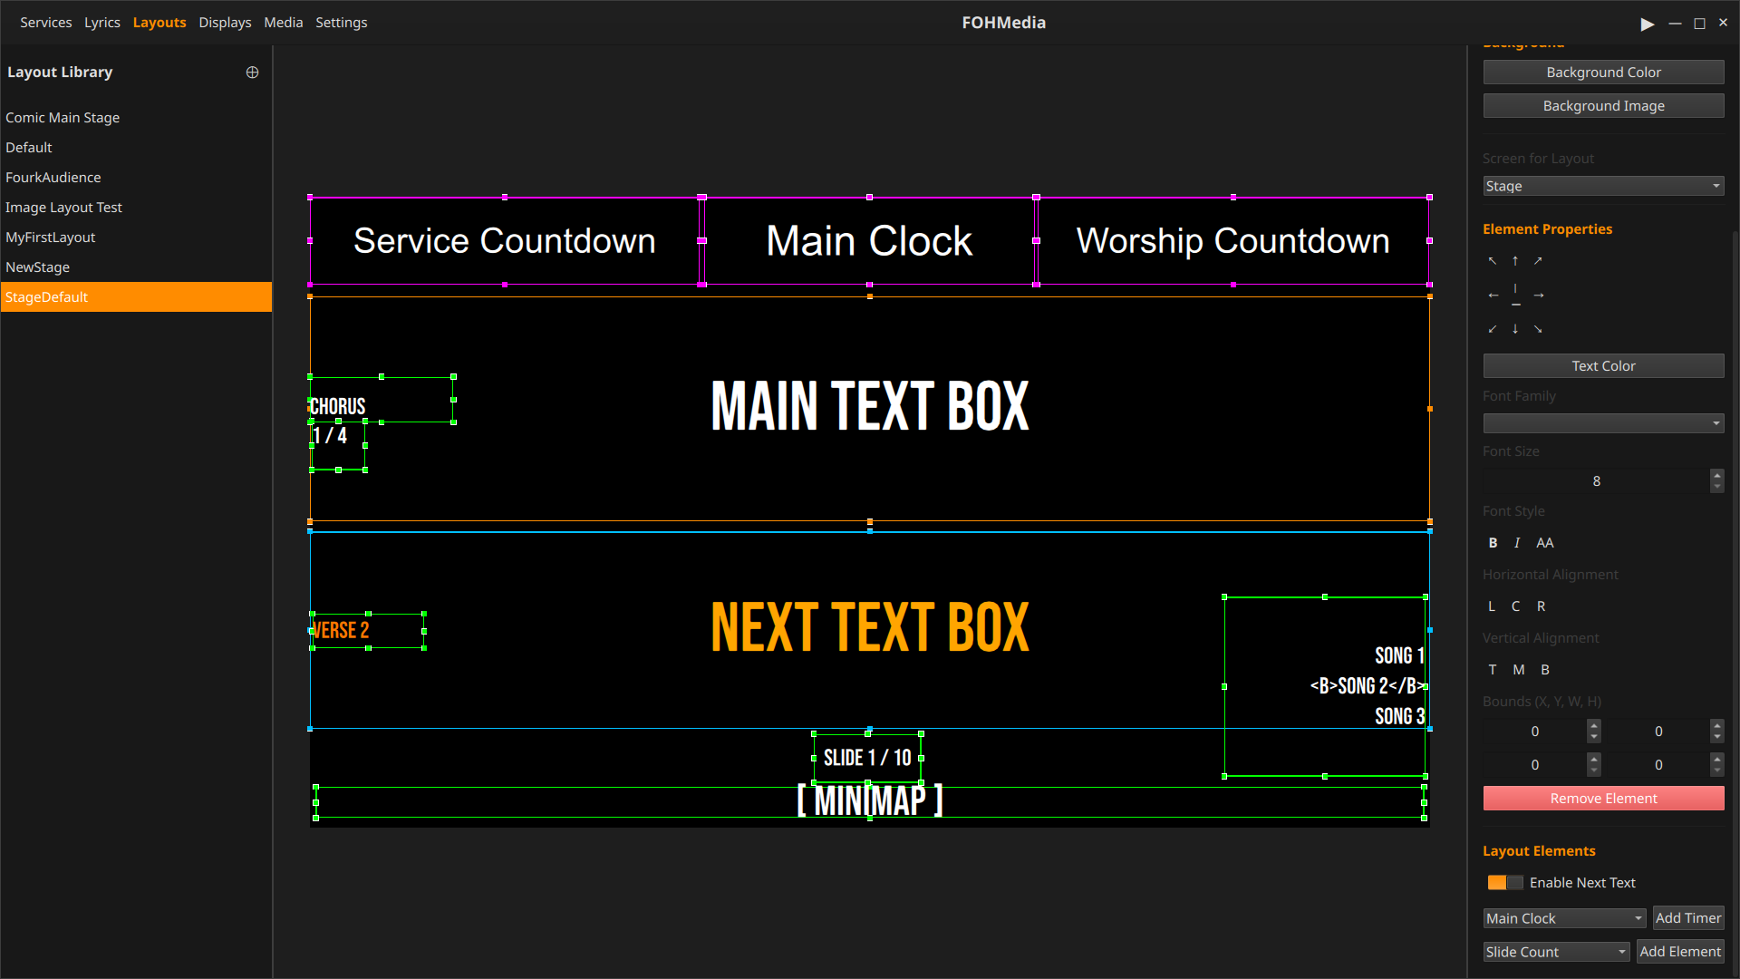Snap the element to the top-right arrow
This screenshot has height=979, width=1740.
[1538, 261]
